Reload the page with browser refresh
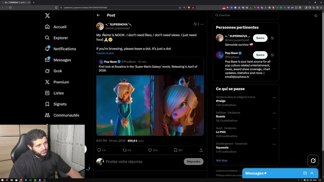Screen dimensions: 324x182 [10, 8]
